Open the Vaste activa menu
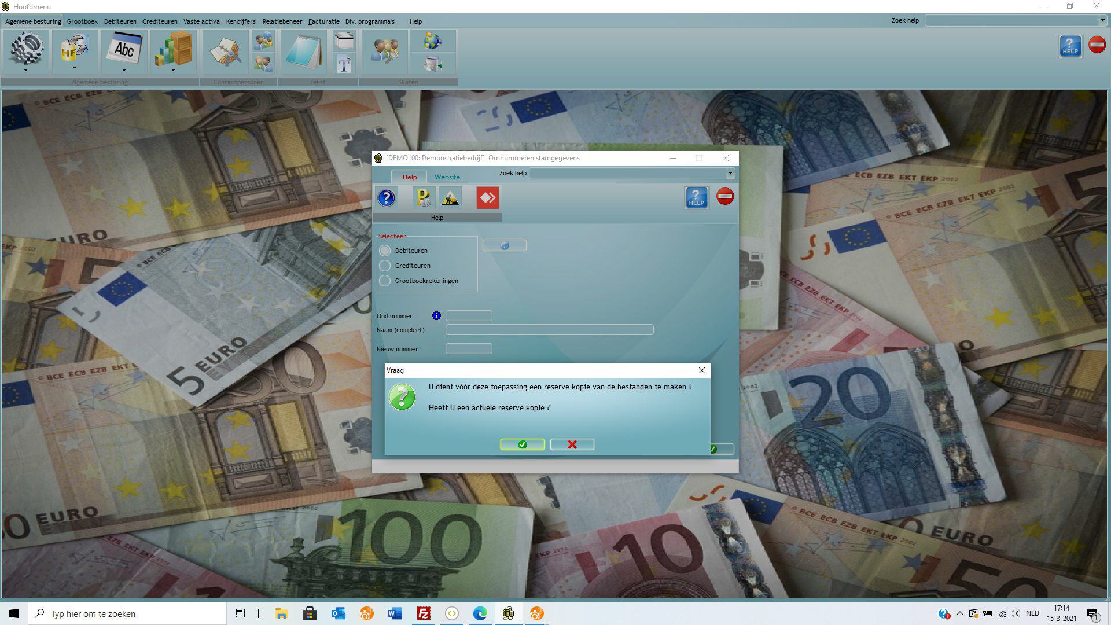The image size is (1111, 625). (201, 21)
